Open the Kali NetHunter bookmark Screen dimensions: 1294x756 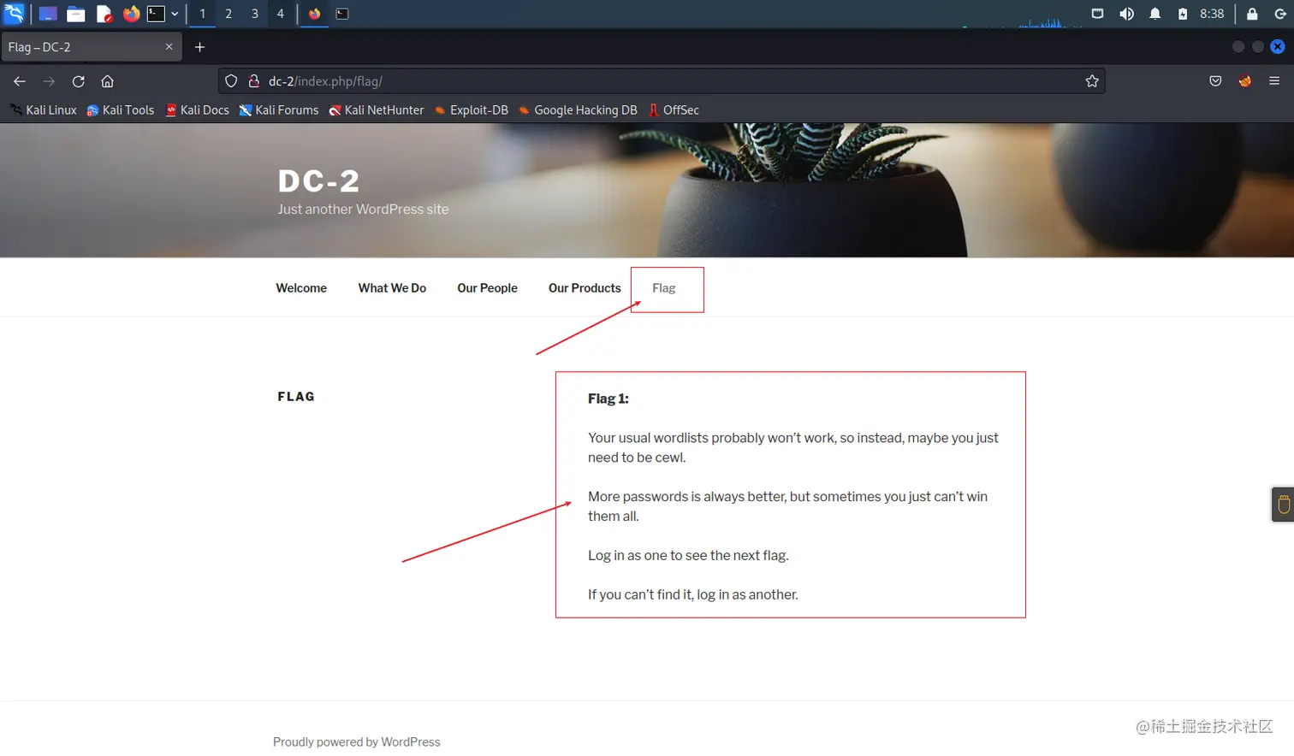click(377, 109)
